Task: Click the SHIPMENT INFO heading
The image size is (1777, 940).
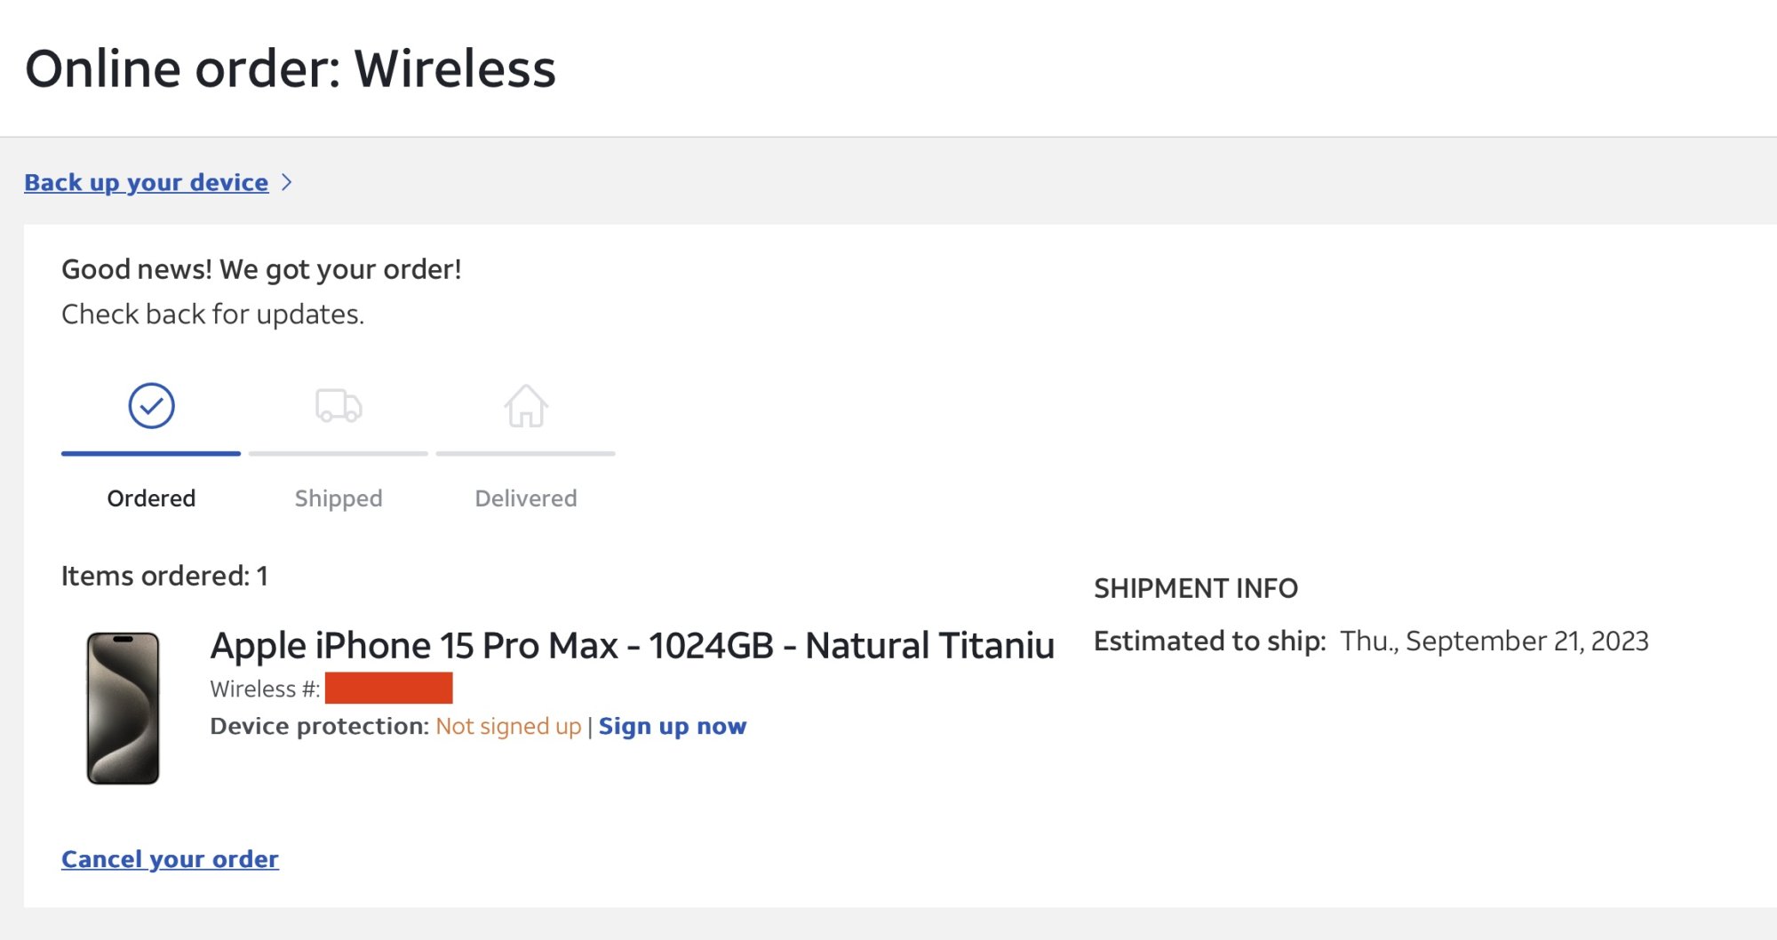Action: pos(1196,588)
